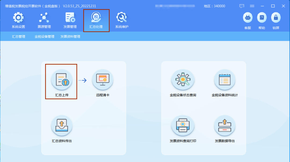Launch 远程清卡 function
Screen dimensions: 290x162
[103, 80]
